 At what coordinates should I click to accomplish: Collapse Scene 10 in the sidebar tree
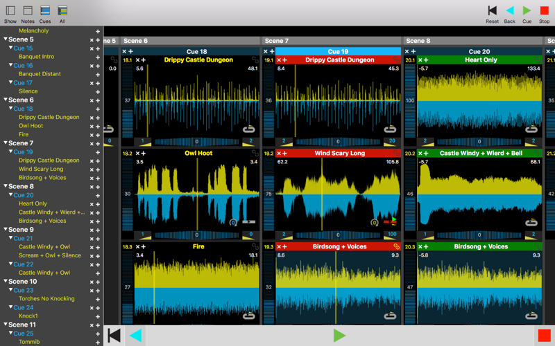[6, 282]
